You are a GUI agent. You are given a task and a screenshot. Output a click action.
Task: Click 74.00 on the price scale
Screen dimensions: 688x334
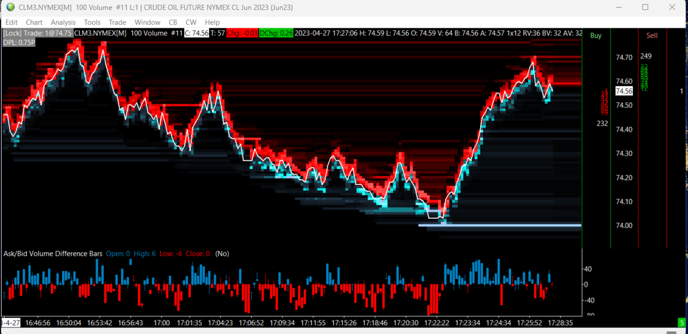click(x=624, y=226)
